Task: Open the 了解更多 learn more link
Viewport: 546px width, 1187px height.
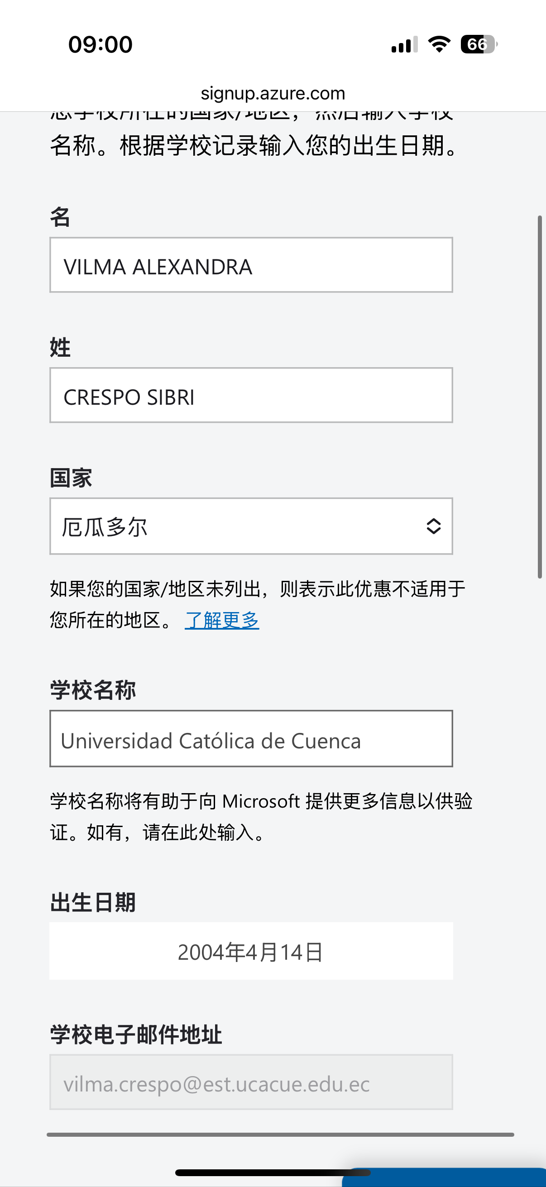Action: coord(222,620)
